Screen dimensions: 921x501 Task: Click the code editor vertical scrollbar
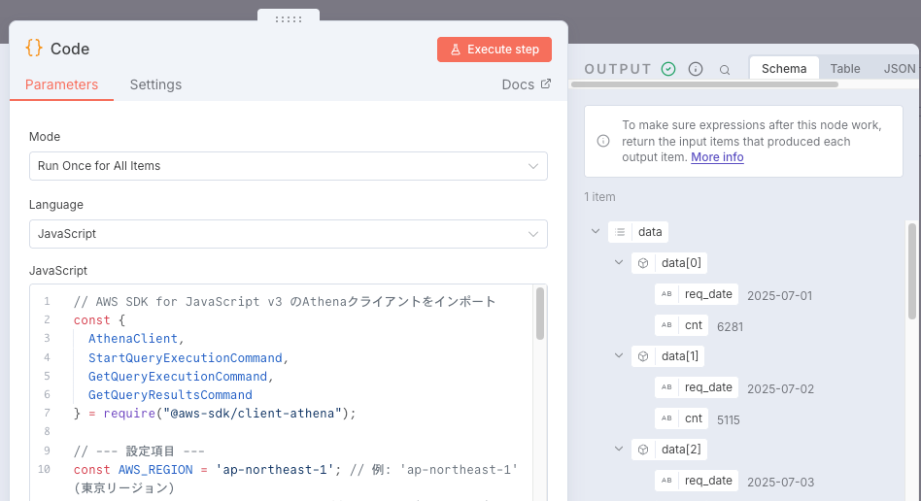pyautogui.click(x=540, y=313)
